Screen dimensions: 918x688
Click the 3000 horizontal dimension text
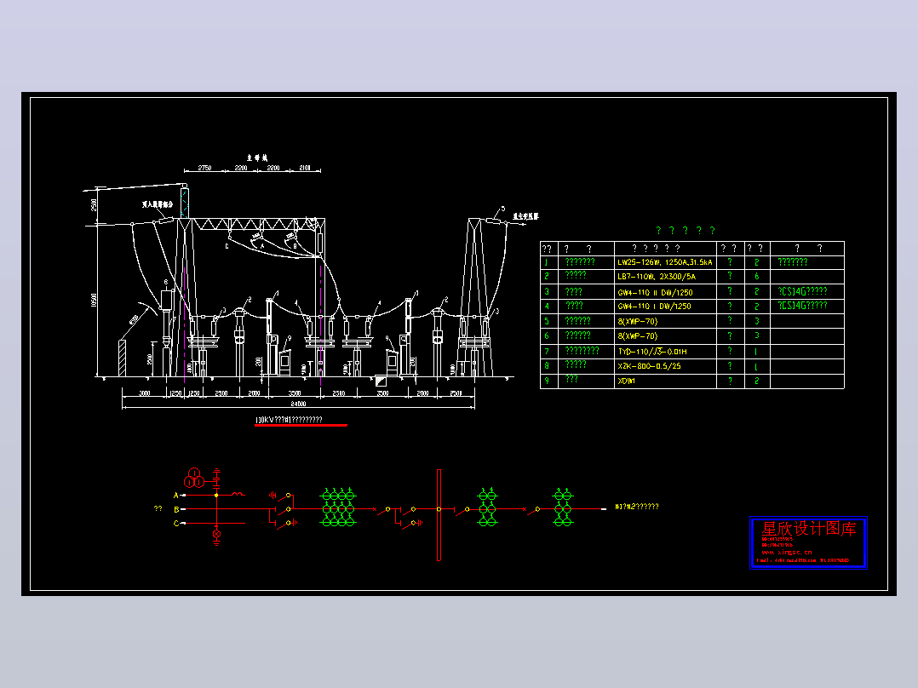pyautogui.click(x=145, y=393)
